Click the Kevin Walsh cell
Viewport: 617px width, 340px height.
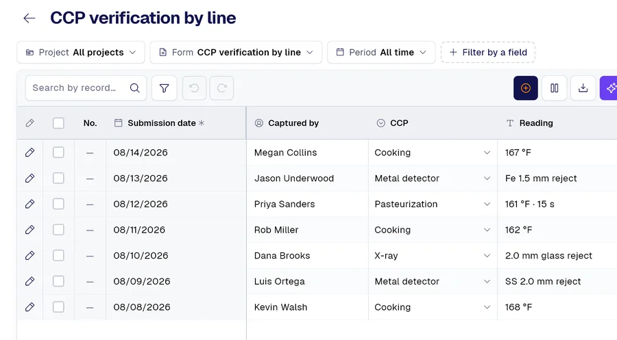pyautogui.click(x=307, y=307)
